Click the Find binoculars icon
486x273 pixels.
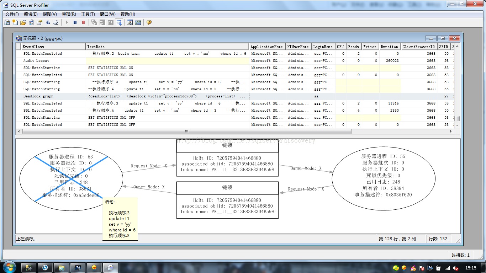[x=48, y=22]
